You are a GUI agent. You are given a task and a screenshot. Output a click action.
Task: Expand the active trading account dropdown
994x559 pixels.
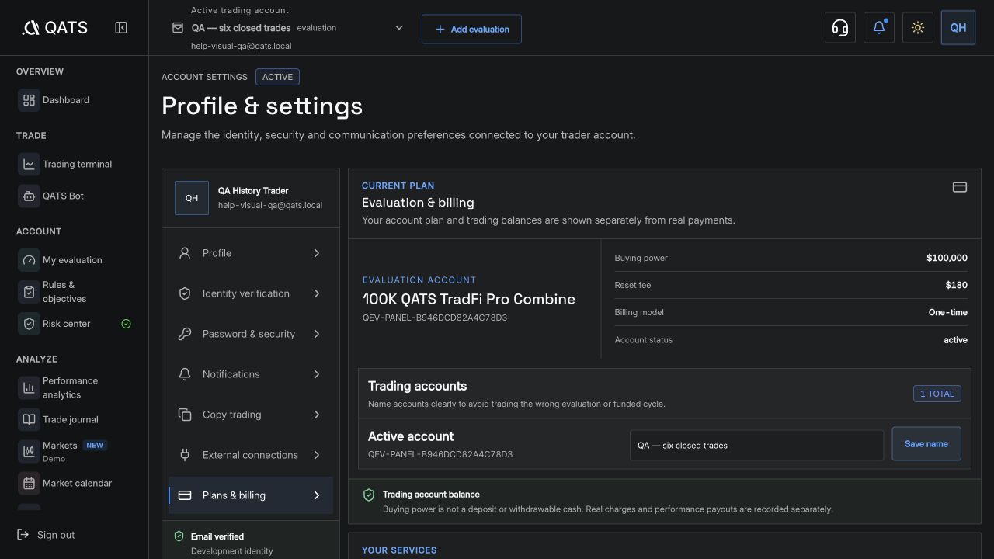click(399, 28)
